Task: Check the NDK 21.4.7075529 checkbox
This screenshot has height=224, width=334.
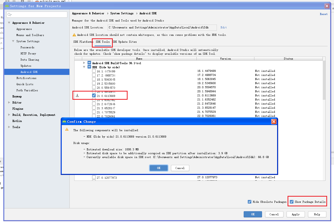Action: coord(94,112)
